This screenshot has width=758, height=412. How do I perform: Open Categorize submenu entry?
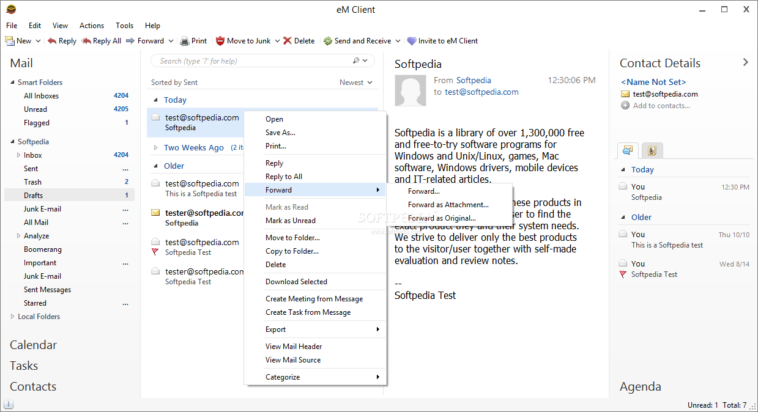(315, 377)
